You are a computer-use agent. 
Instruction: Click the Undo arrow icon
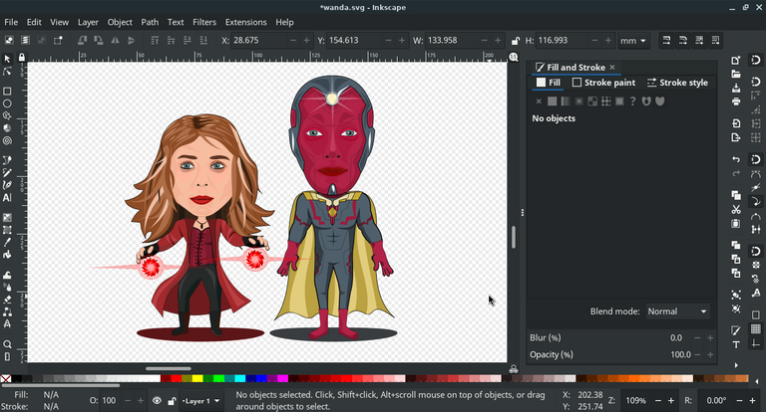pyautogui.click(x=736, y=159)
